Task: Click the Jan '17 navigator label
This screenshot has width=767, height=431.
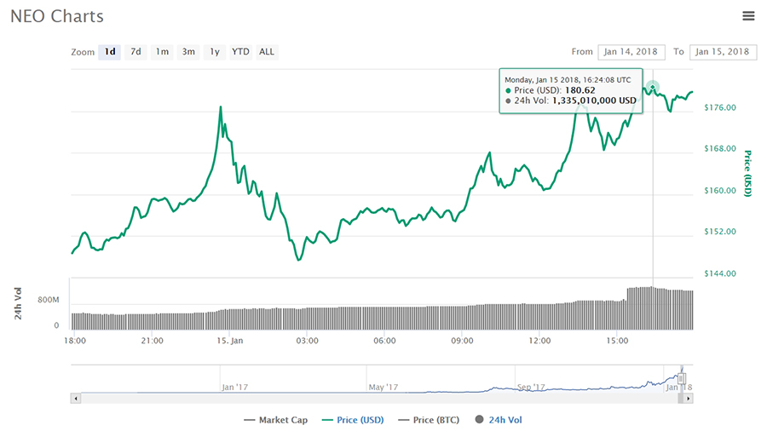Action: point(235,387)
